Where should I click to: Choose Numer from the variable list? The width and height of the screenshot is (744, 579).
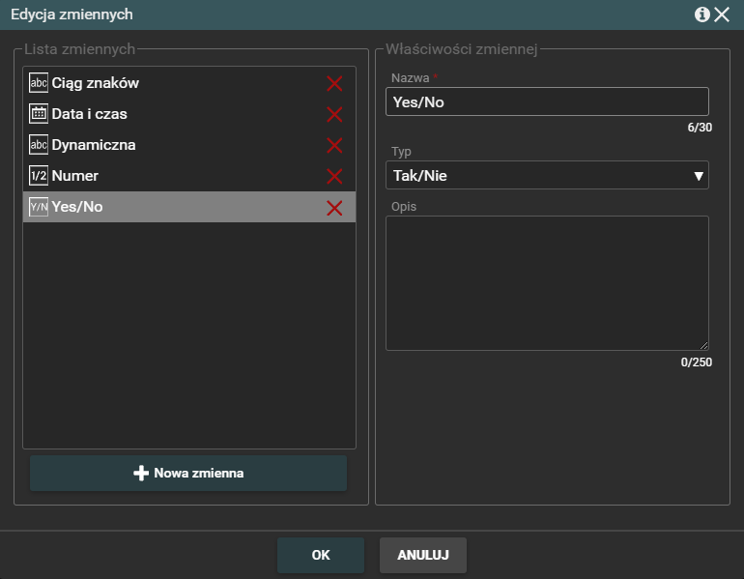(74, 176)
